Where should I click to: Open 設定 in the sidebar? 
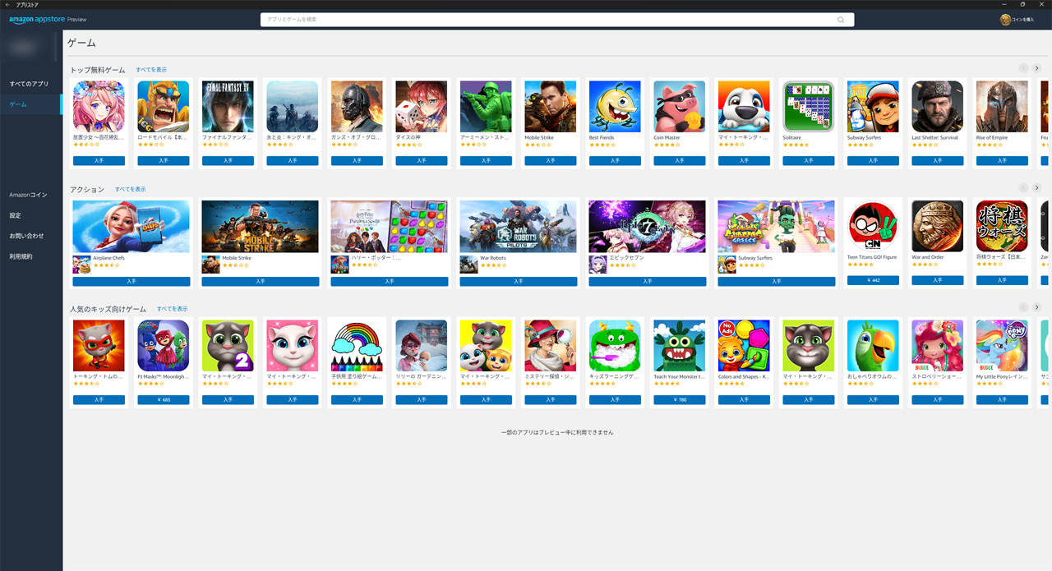[x=15, y=215]
